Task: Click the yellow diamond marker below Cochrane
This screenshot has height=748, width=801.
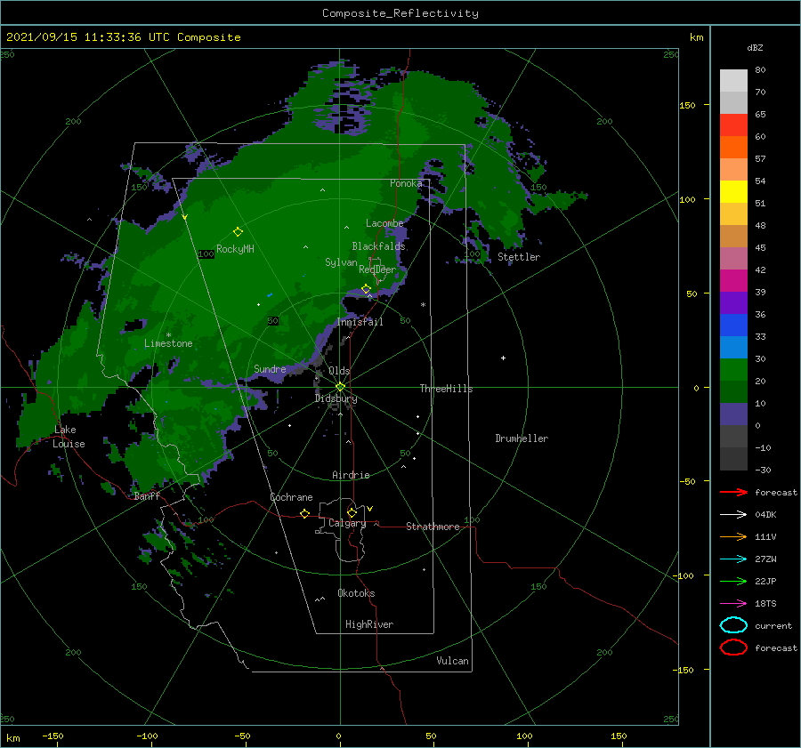Action: tap(304, 513)
